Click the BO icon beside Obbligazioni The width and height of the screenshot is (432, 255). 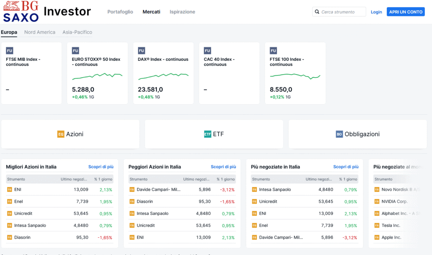pos(339,134)
